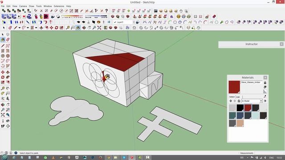The height and width of the screenshot is (160, 285).
Task: Click the Walk footprints tool in left toolbar
Action: (3, 126)
